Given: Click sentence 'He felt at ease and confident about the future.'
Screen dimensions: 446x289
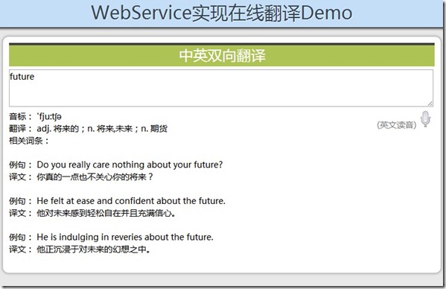Looking at the screenshot, I should point(131,201).
